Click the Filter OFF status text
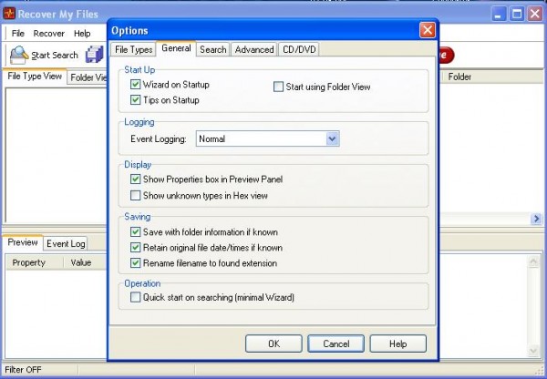Screen dimensions: 547x379 (x=23, y=370)
